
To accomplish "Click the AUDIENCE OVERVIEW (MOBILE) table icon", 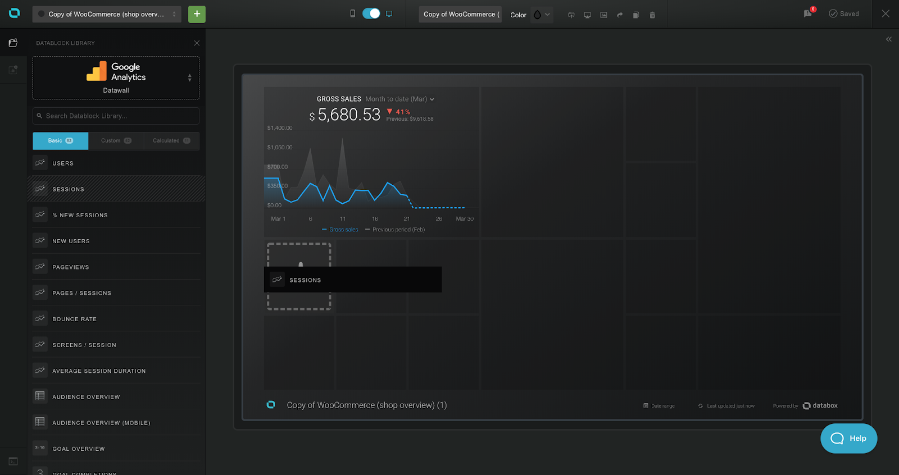I will [x=40, y=422].
